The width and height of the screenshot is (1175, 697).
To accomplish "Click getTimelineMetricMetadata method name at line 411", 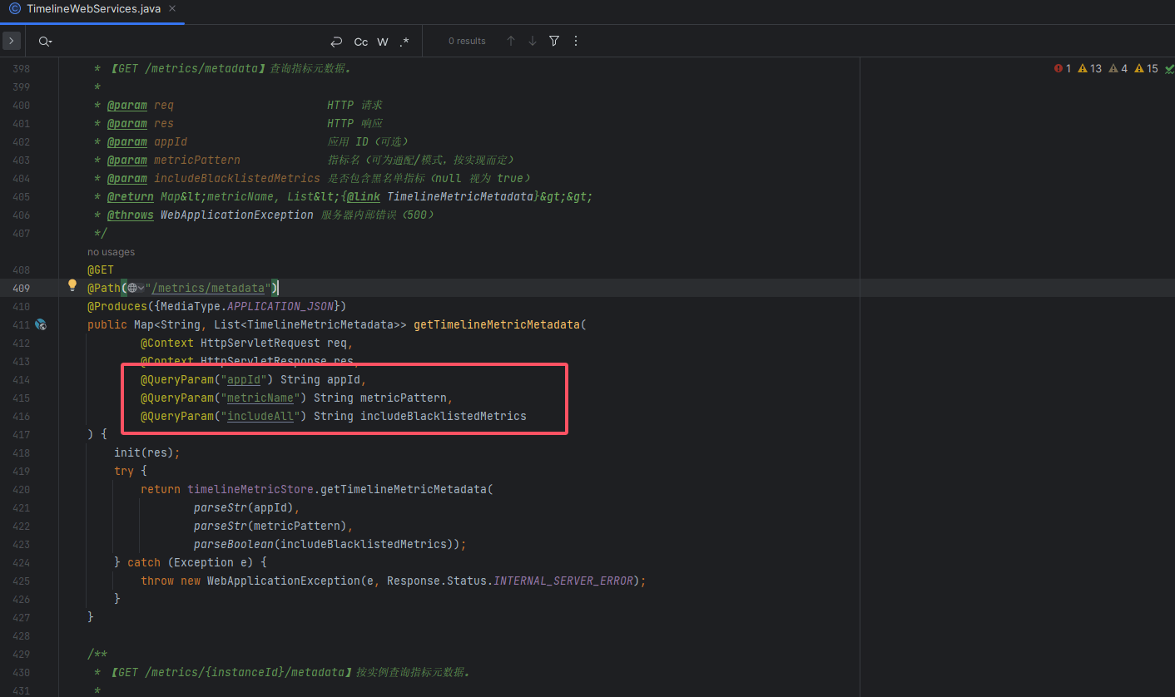I will coord(497,325).
